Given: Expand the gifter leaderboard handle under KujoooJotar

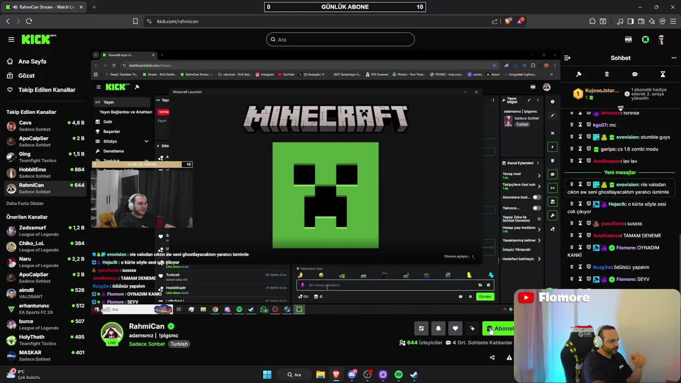Looking at the screenshot, I should [620, 108].
